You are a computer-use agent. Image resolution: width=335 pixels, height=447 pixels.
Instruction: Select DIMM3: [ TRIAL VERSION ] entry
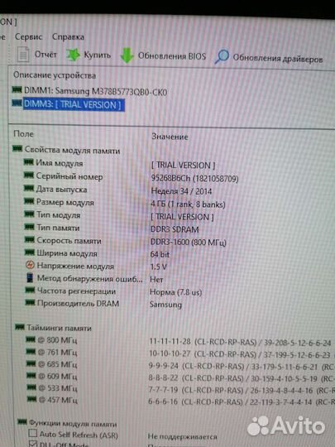(x=74, y=104)
